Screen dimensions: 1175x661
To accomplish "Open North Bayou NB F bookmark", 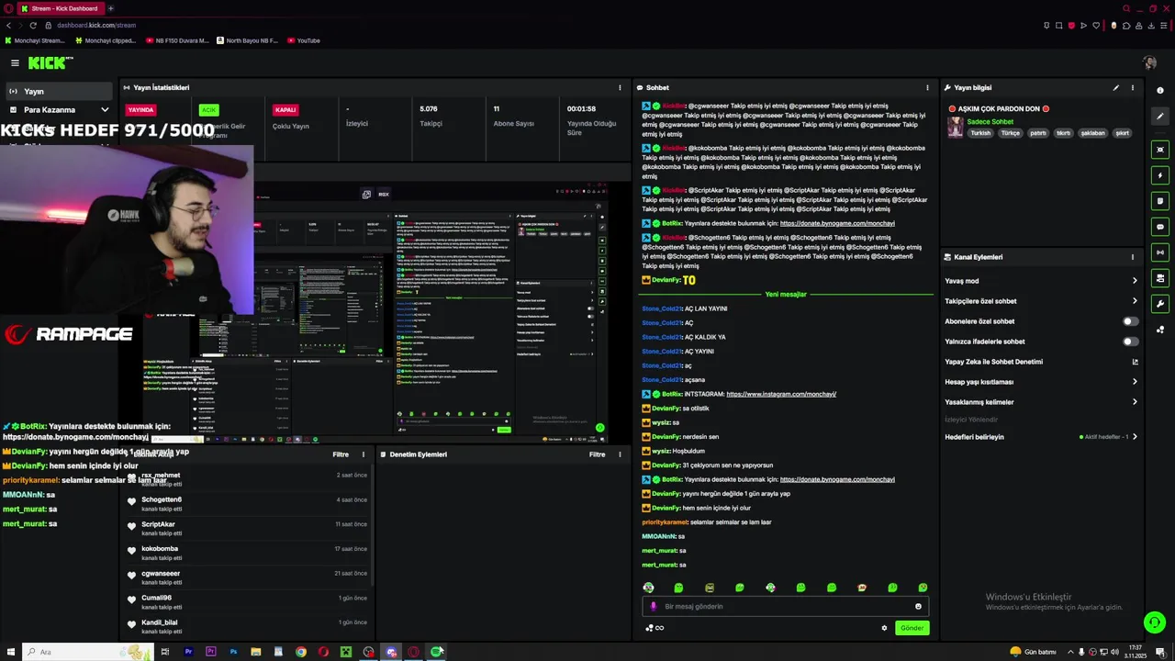I will coord(247,40).
